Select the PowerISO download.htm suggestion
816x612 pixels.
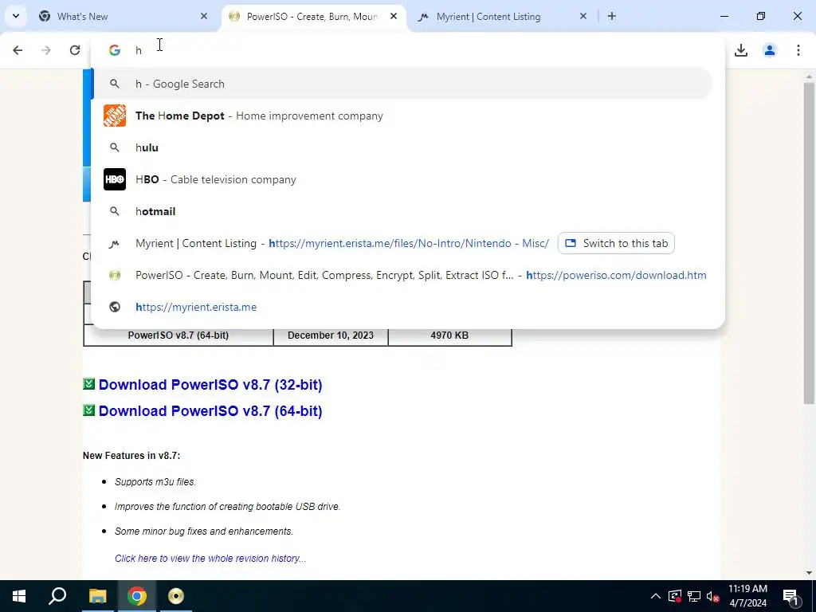click(403, 275)
